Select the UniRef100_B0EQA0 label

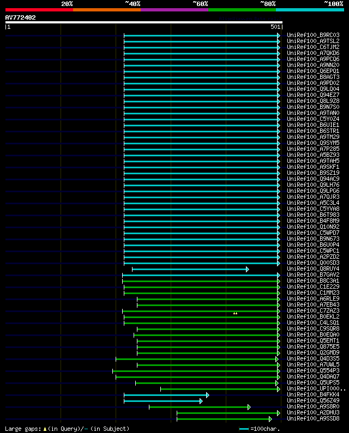[313, 335]
